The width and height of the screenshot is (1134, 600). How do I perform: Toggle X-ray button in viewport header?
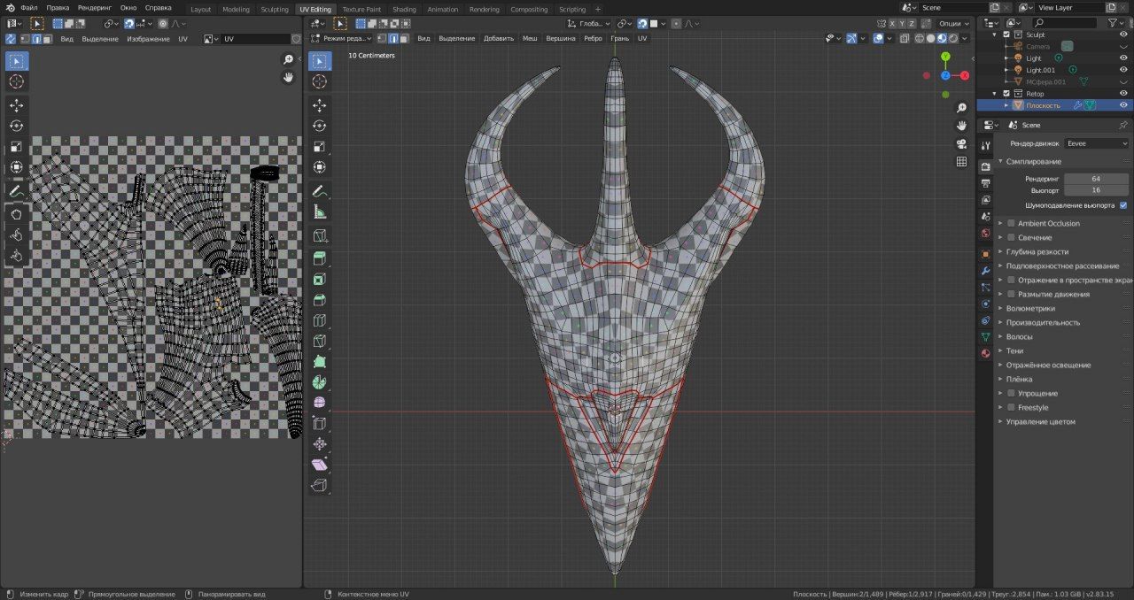905,39
